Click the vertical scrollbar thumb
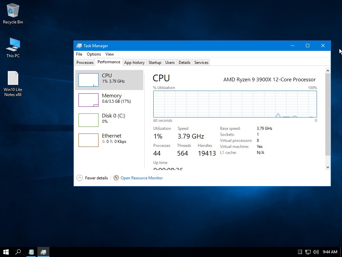Image resolution: width=342 pixels, height=257 pixels. [328, 114]
